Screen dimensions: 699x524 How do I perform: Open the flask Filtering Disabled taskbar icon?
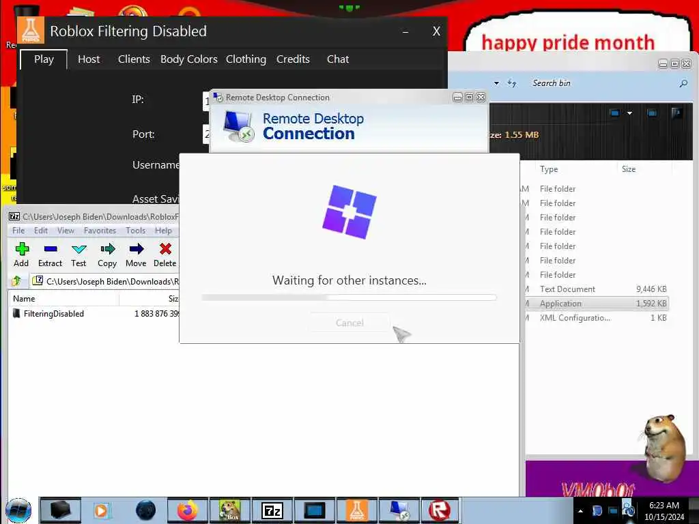(x=357, y=510)
